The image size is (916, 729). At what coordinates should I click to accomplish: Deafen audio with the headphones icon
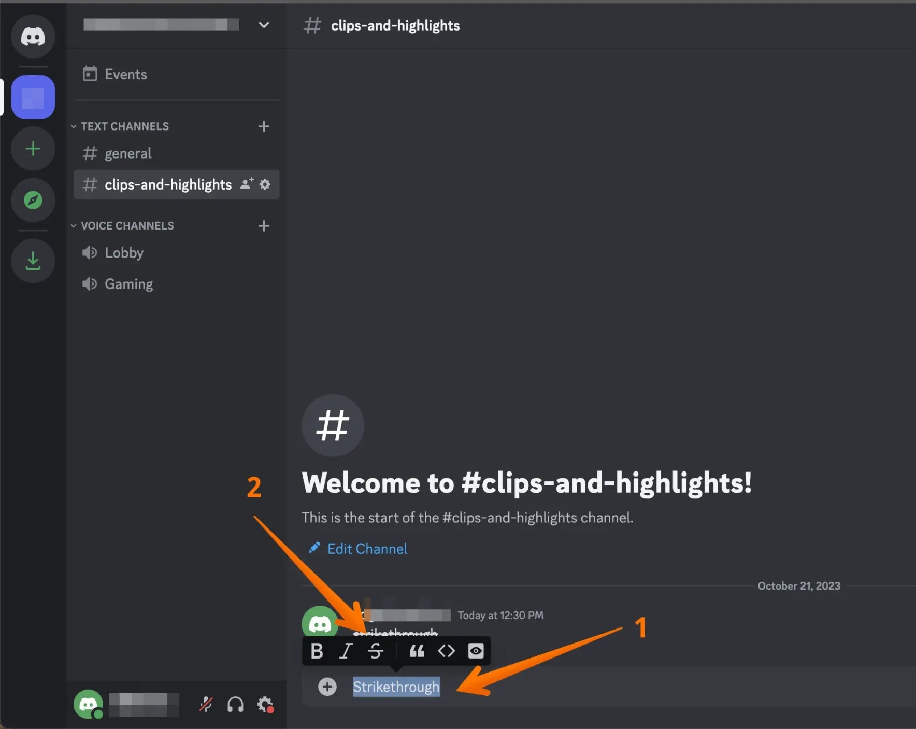(x=235, y=704)
